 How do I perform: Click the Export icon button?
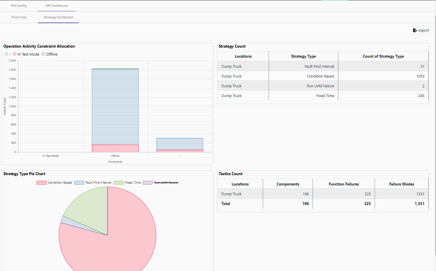coord(421,30)
